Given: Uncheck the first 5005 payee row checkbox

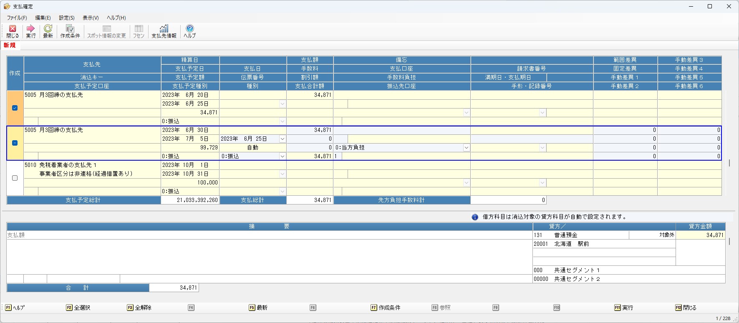Looking at the screenshot, I should [15, 108].
